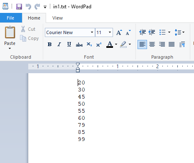Align text to the left
This screenshot has height=163, width=194.
click(x=142, y=44)
